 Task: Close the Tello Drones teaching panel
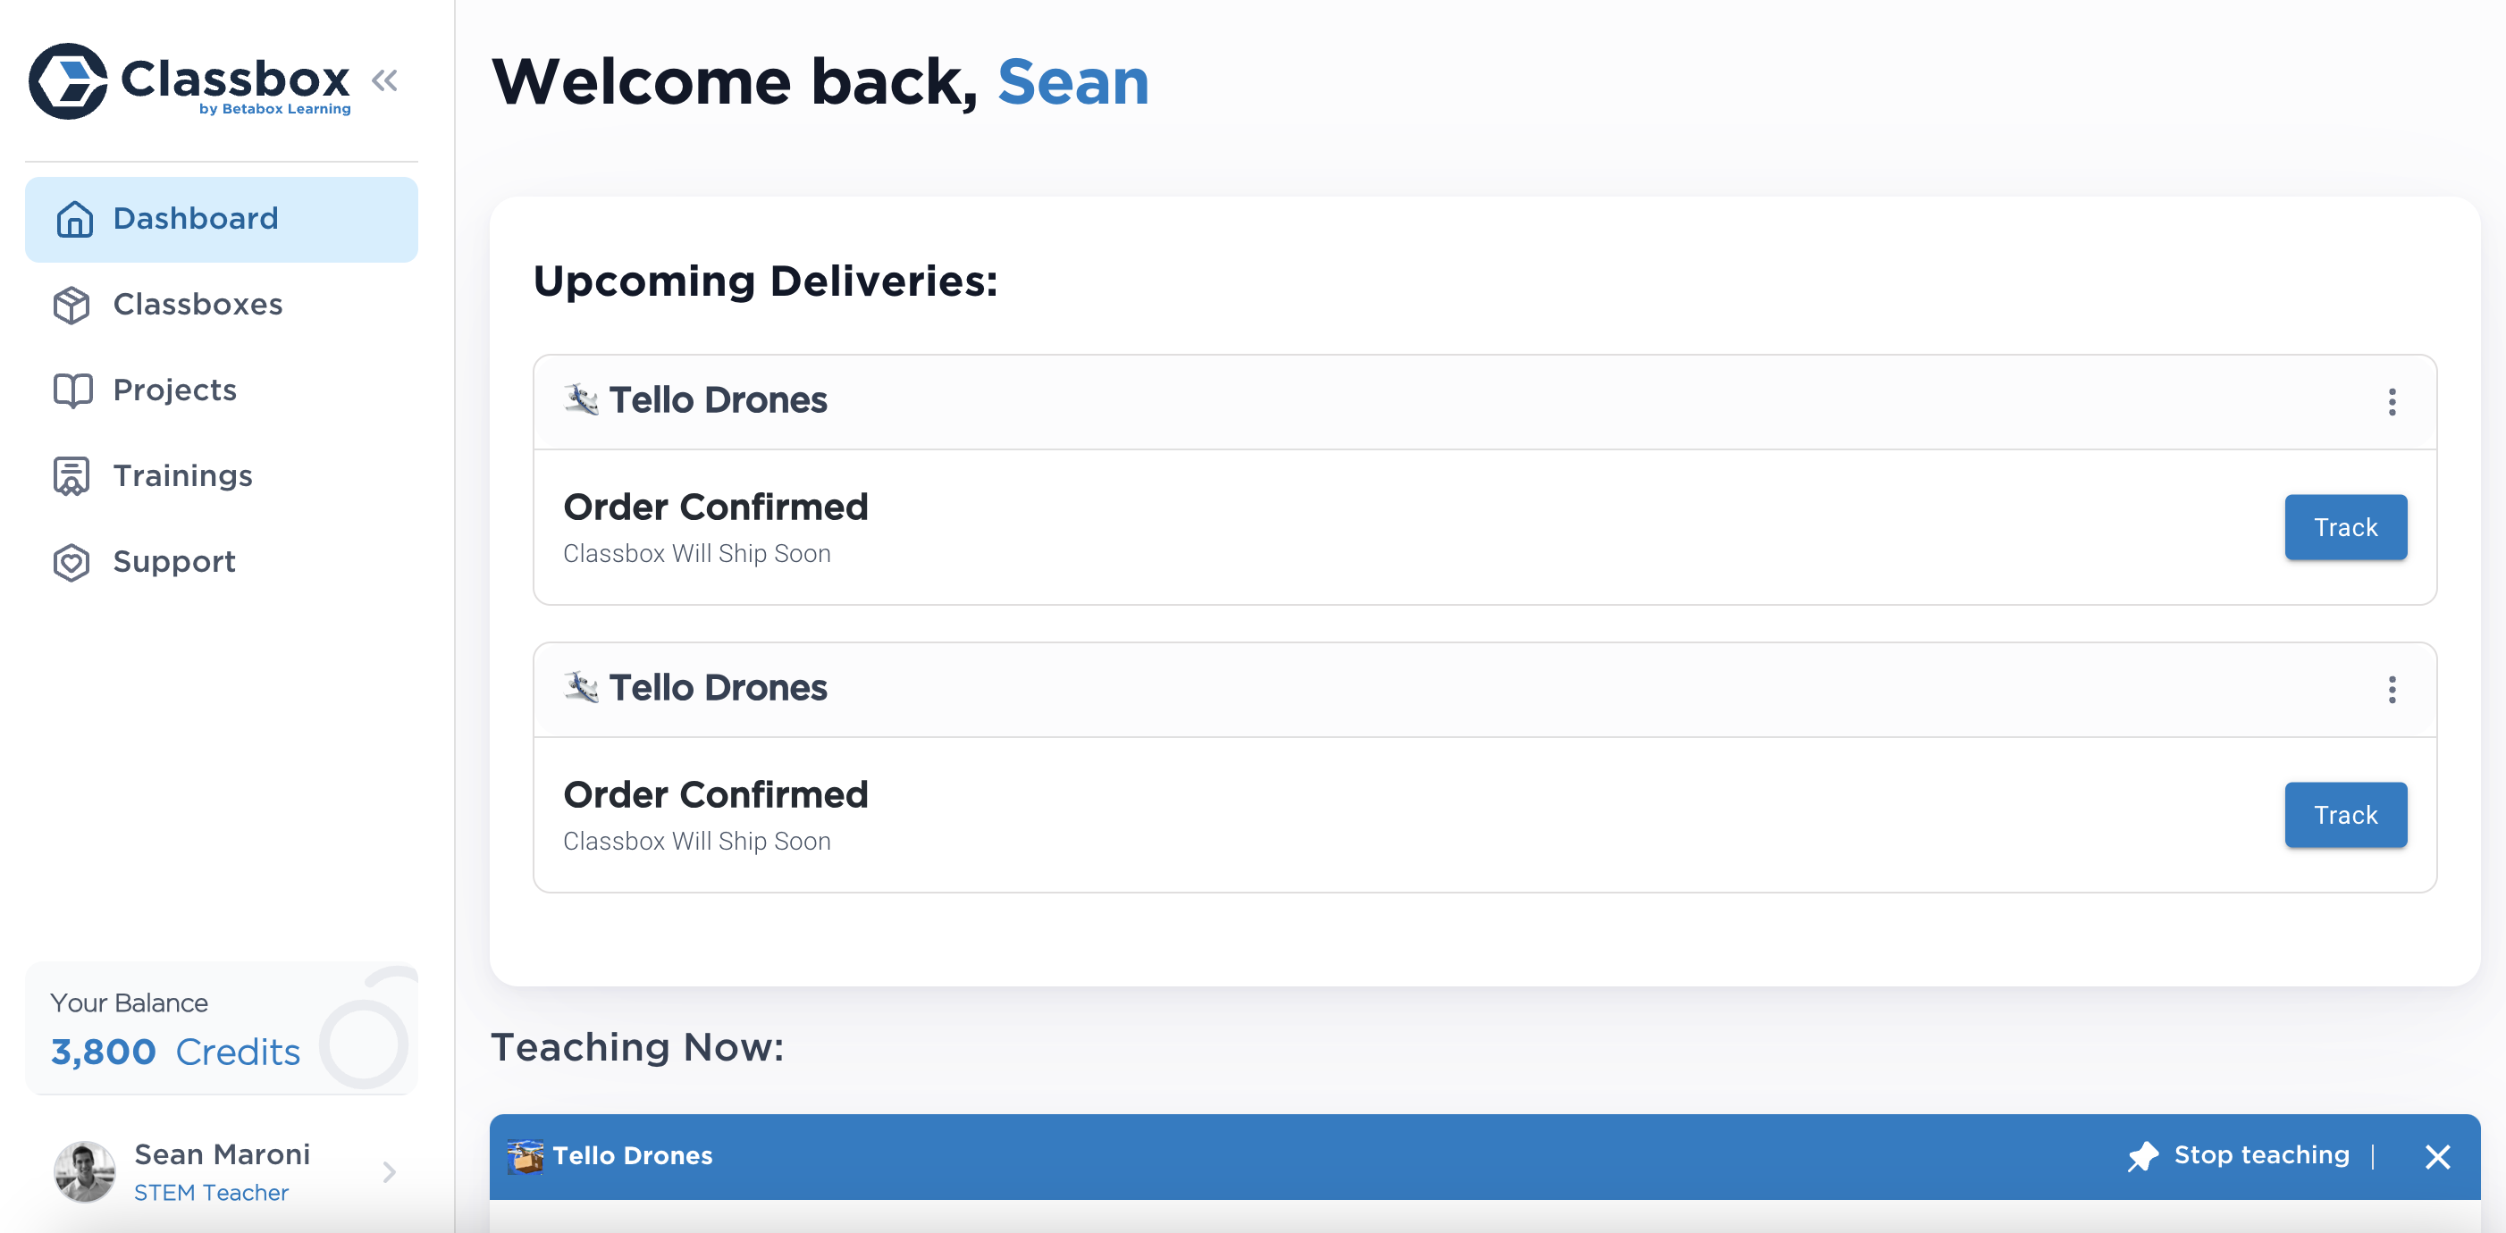click(x=2437, y=1156)
